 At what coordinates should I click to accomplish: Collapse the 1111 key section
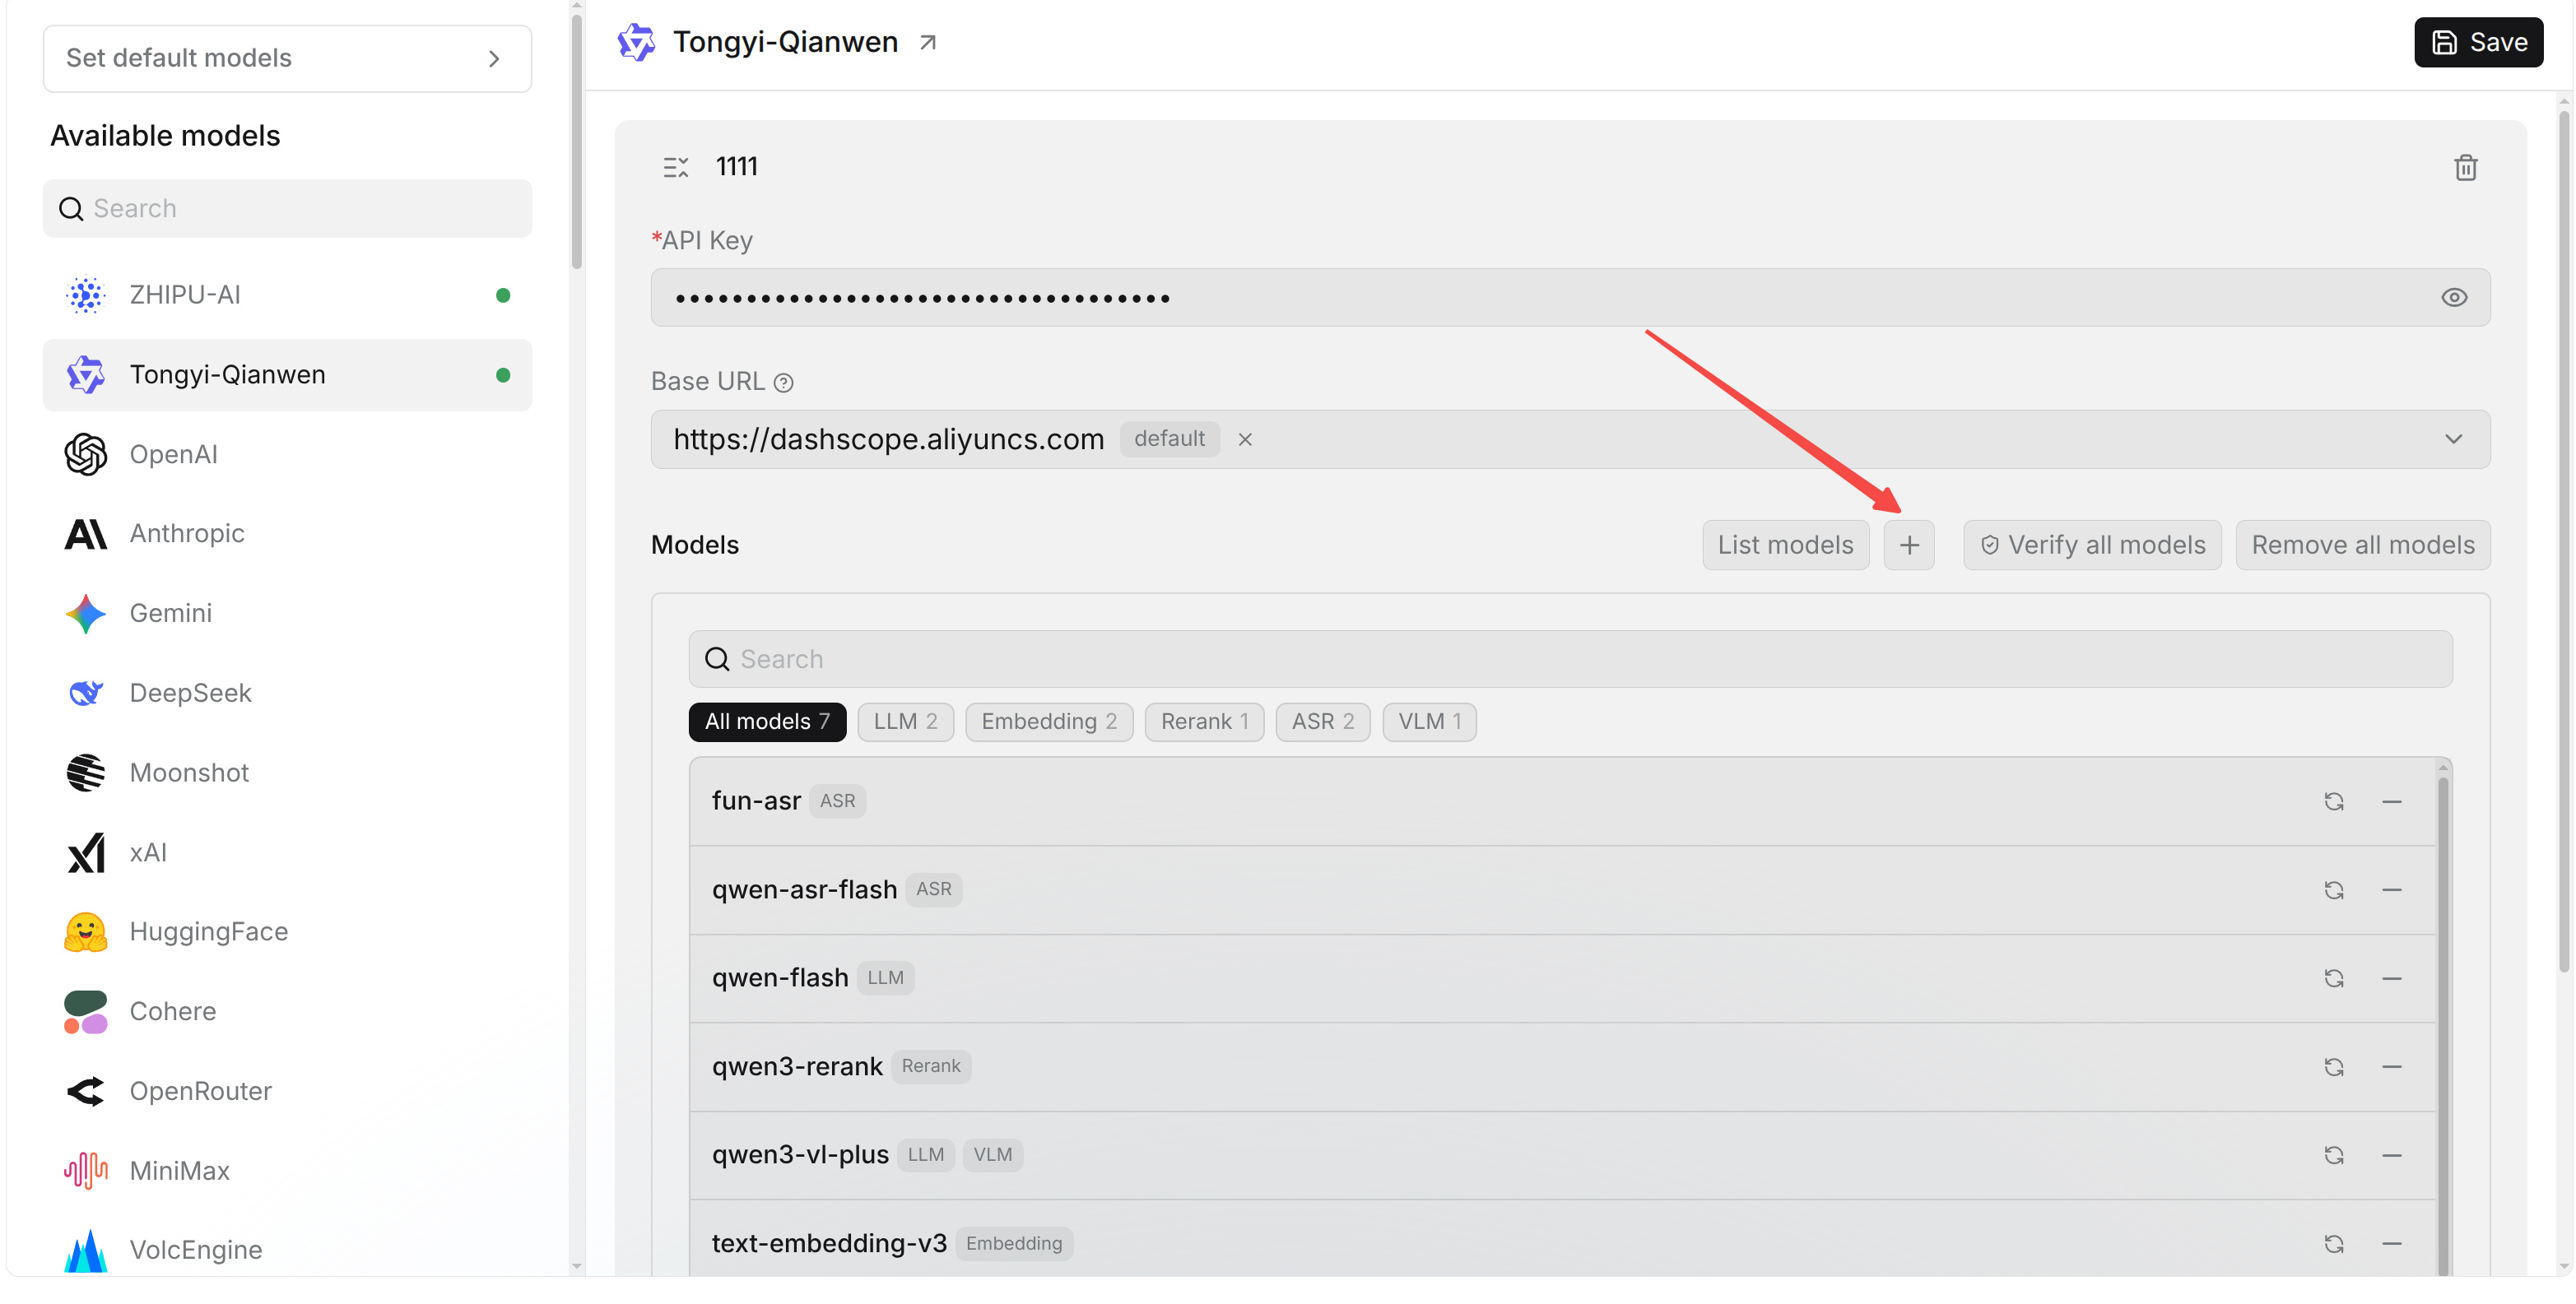point(676,167)
